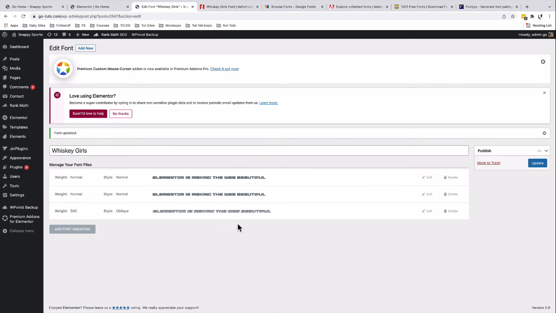The image size is (556, 313).
Task: Dismiss the Love using Elementor notice
Action: (x=544, y=93)
